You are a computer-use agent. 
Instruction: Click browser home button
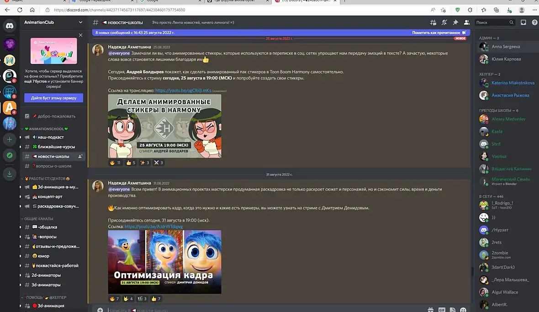(x=32, y=10)
